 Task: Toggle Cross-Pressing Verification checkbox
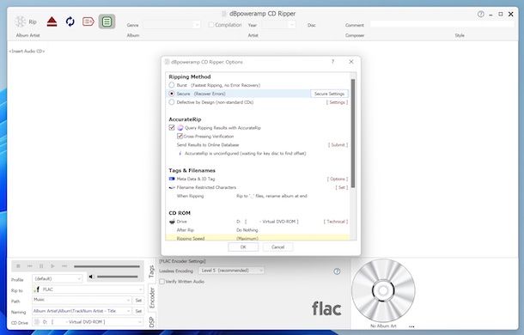180,136
